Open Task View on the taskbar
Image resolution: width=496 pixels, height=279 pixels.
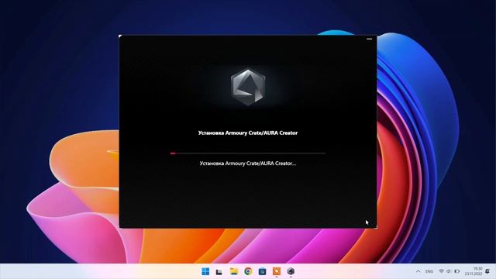[x=219, y=271]
